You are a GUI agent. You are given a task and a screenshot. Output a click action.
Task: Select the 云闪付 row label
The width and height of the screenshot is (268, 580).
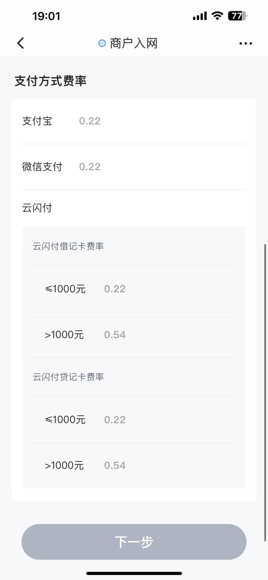tap(37, 208)
